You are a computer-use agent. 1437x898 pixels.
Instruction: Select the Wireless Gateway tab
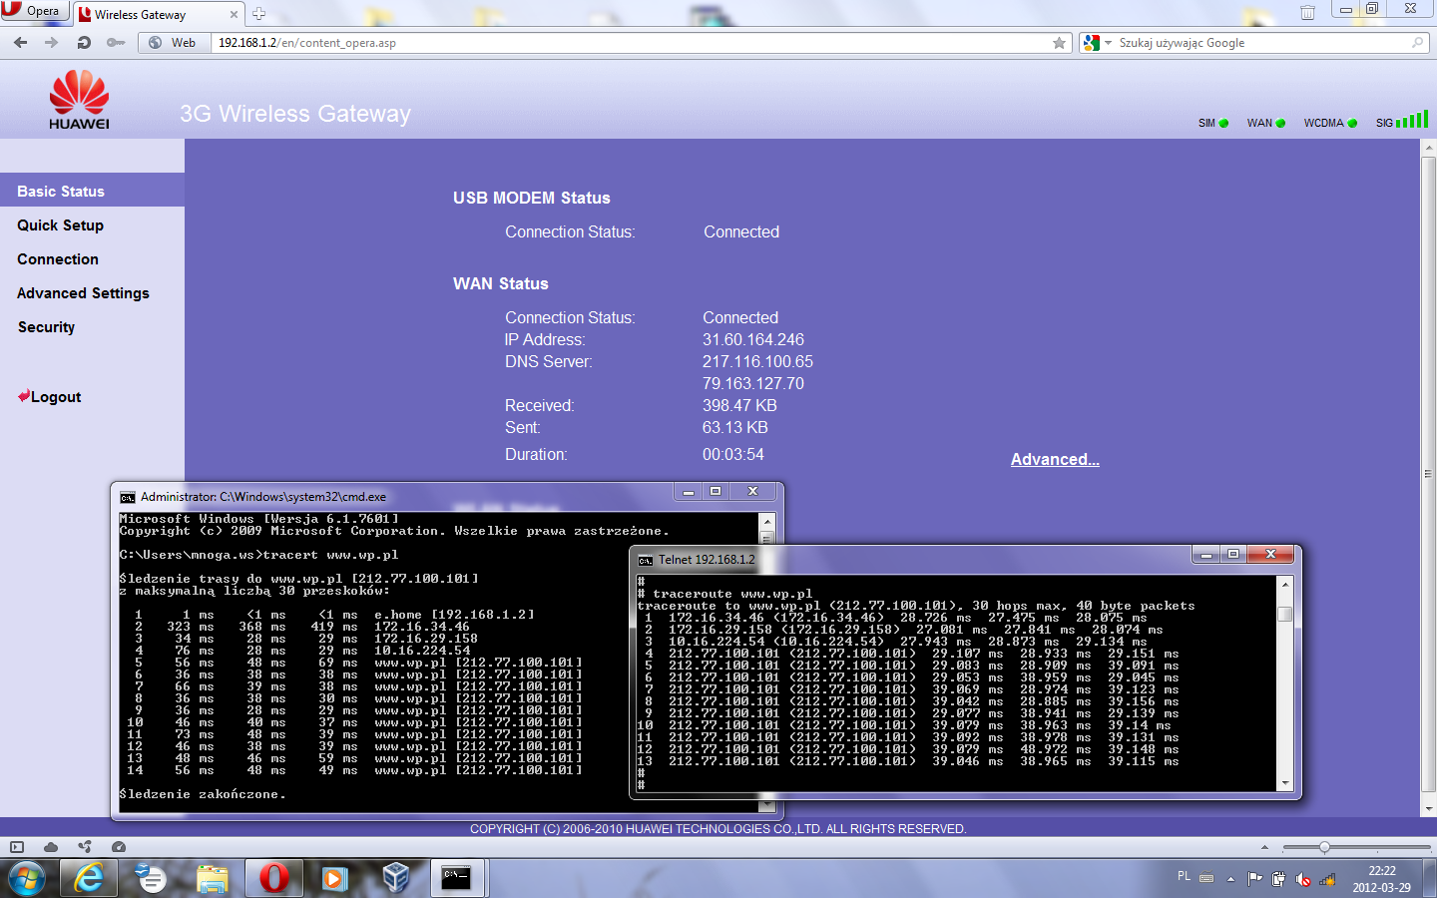click(x=159, y=15)
